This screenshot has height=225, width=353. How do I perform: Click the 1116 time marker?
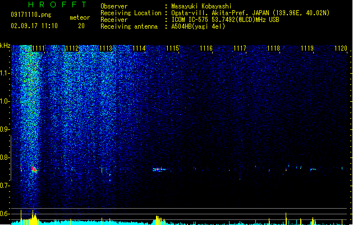[206, 48]
